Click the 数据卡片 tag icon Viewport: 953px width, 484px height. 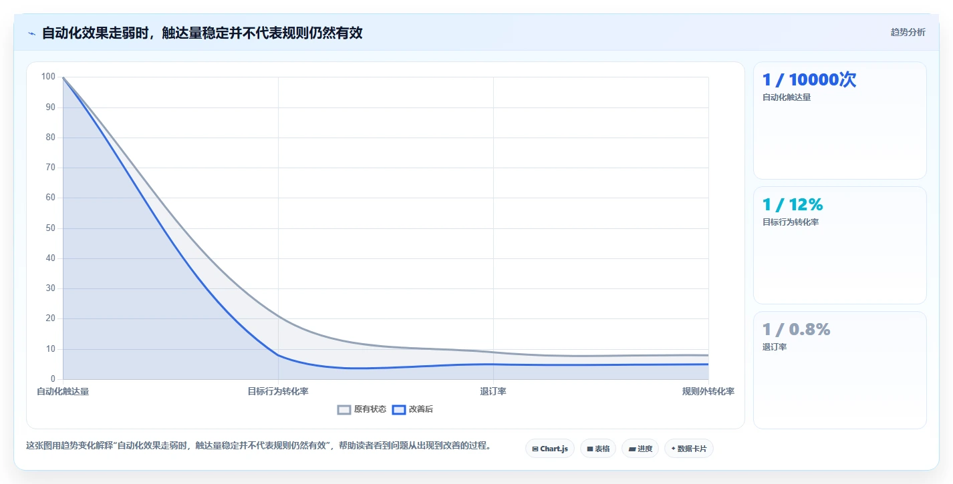tap(673, 449)
